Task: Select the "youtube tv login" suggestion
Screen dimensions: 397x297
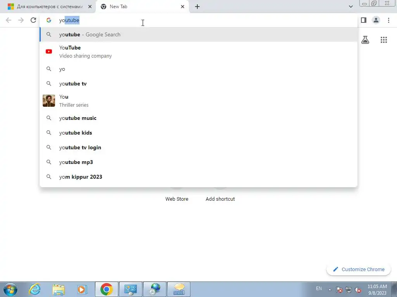Action: (x=198, y=147)
